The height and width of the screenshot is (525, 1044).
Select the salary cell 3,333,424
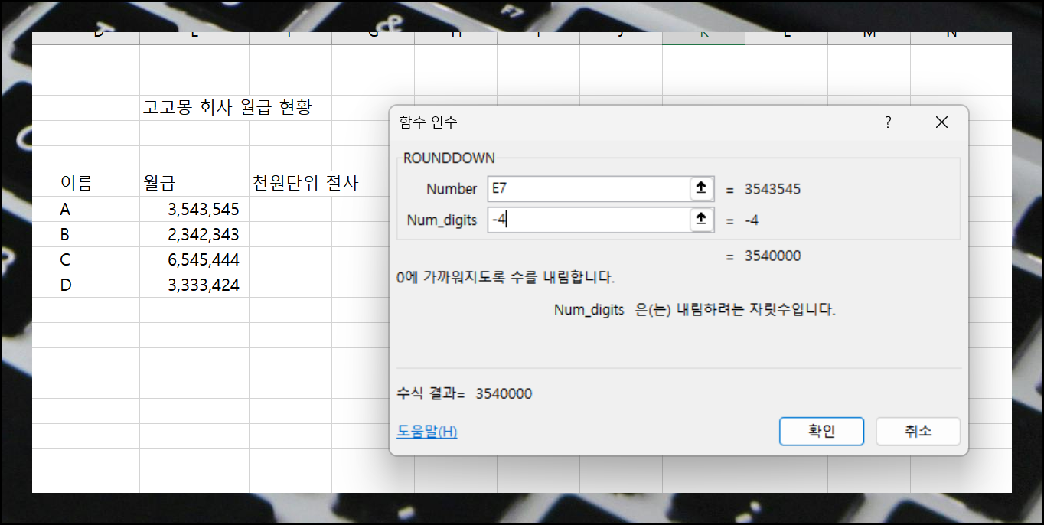(194, 285)
